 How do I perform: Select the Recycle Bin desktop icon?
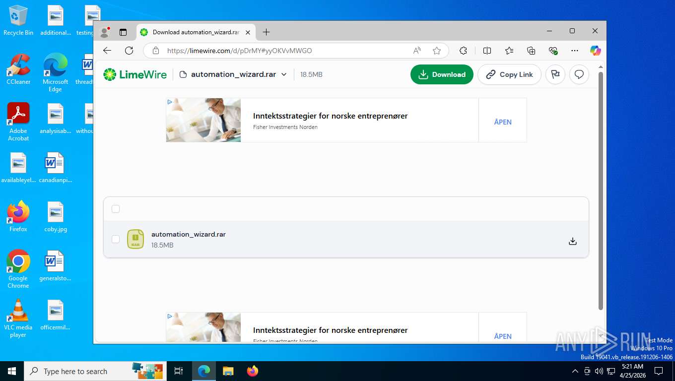point(18,20)
